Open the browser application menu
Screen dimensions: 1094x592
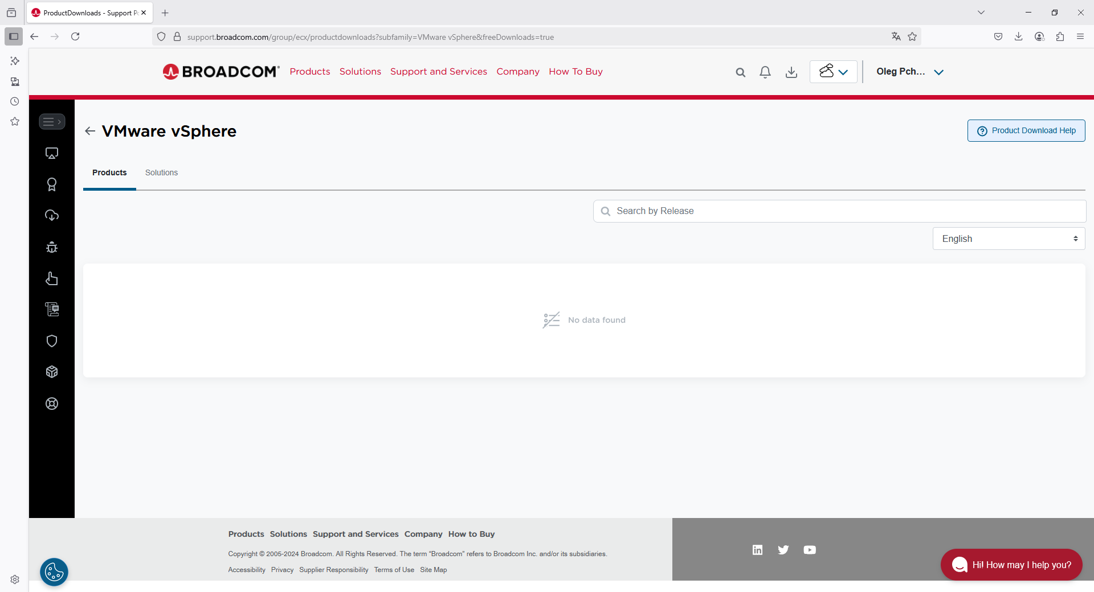click(1080, 36)
